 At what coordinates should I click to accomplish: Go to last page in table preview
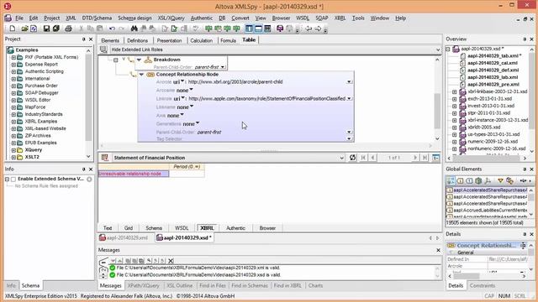pos(425,158)
